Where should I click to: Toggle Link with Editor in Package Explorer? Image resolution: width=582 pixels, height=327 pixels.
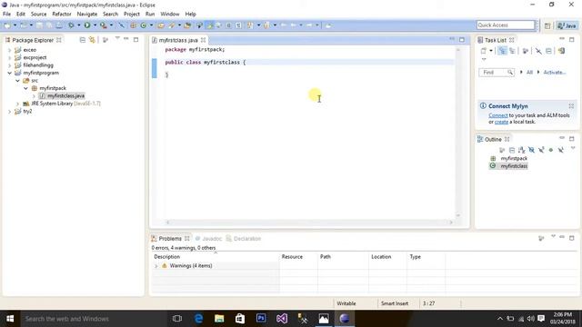point(92,40)
